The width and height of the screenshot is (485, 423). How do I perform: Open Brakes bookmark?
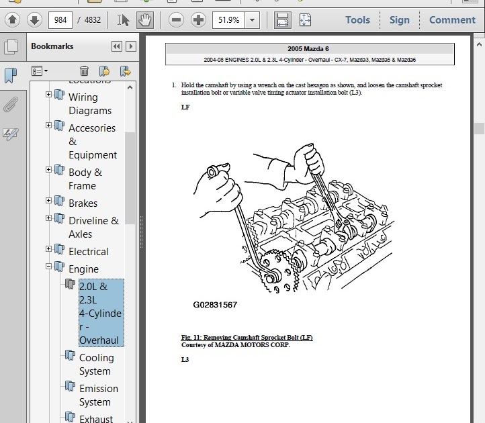point(83,203)
